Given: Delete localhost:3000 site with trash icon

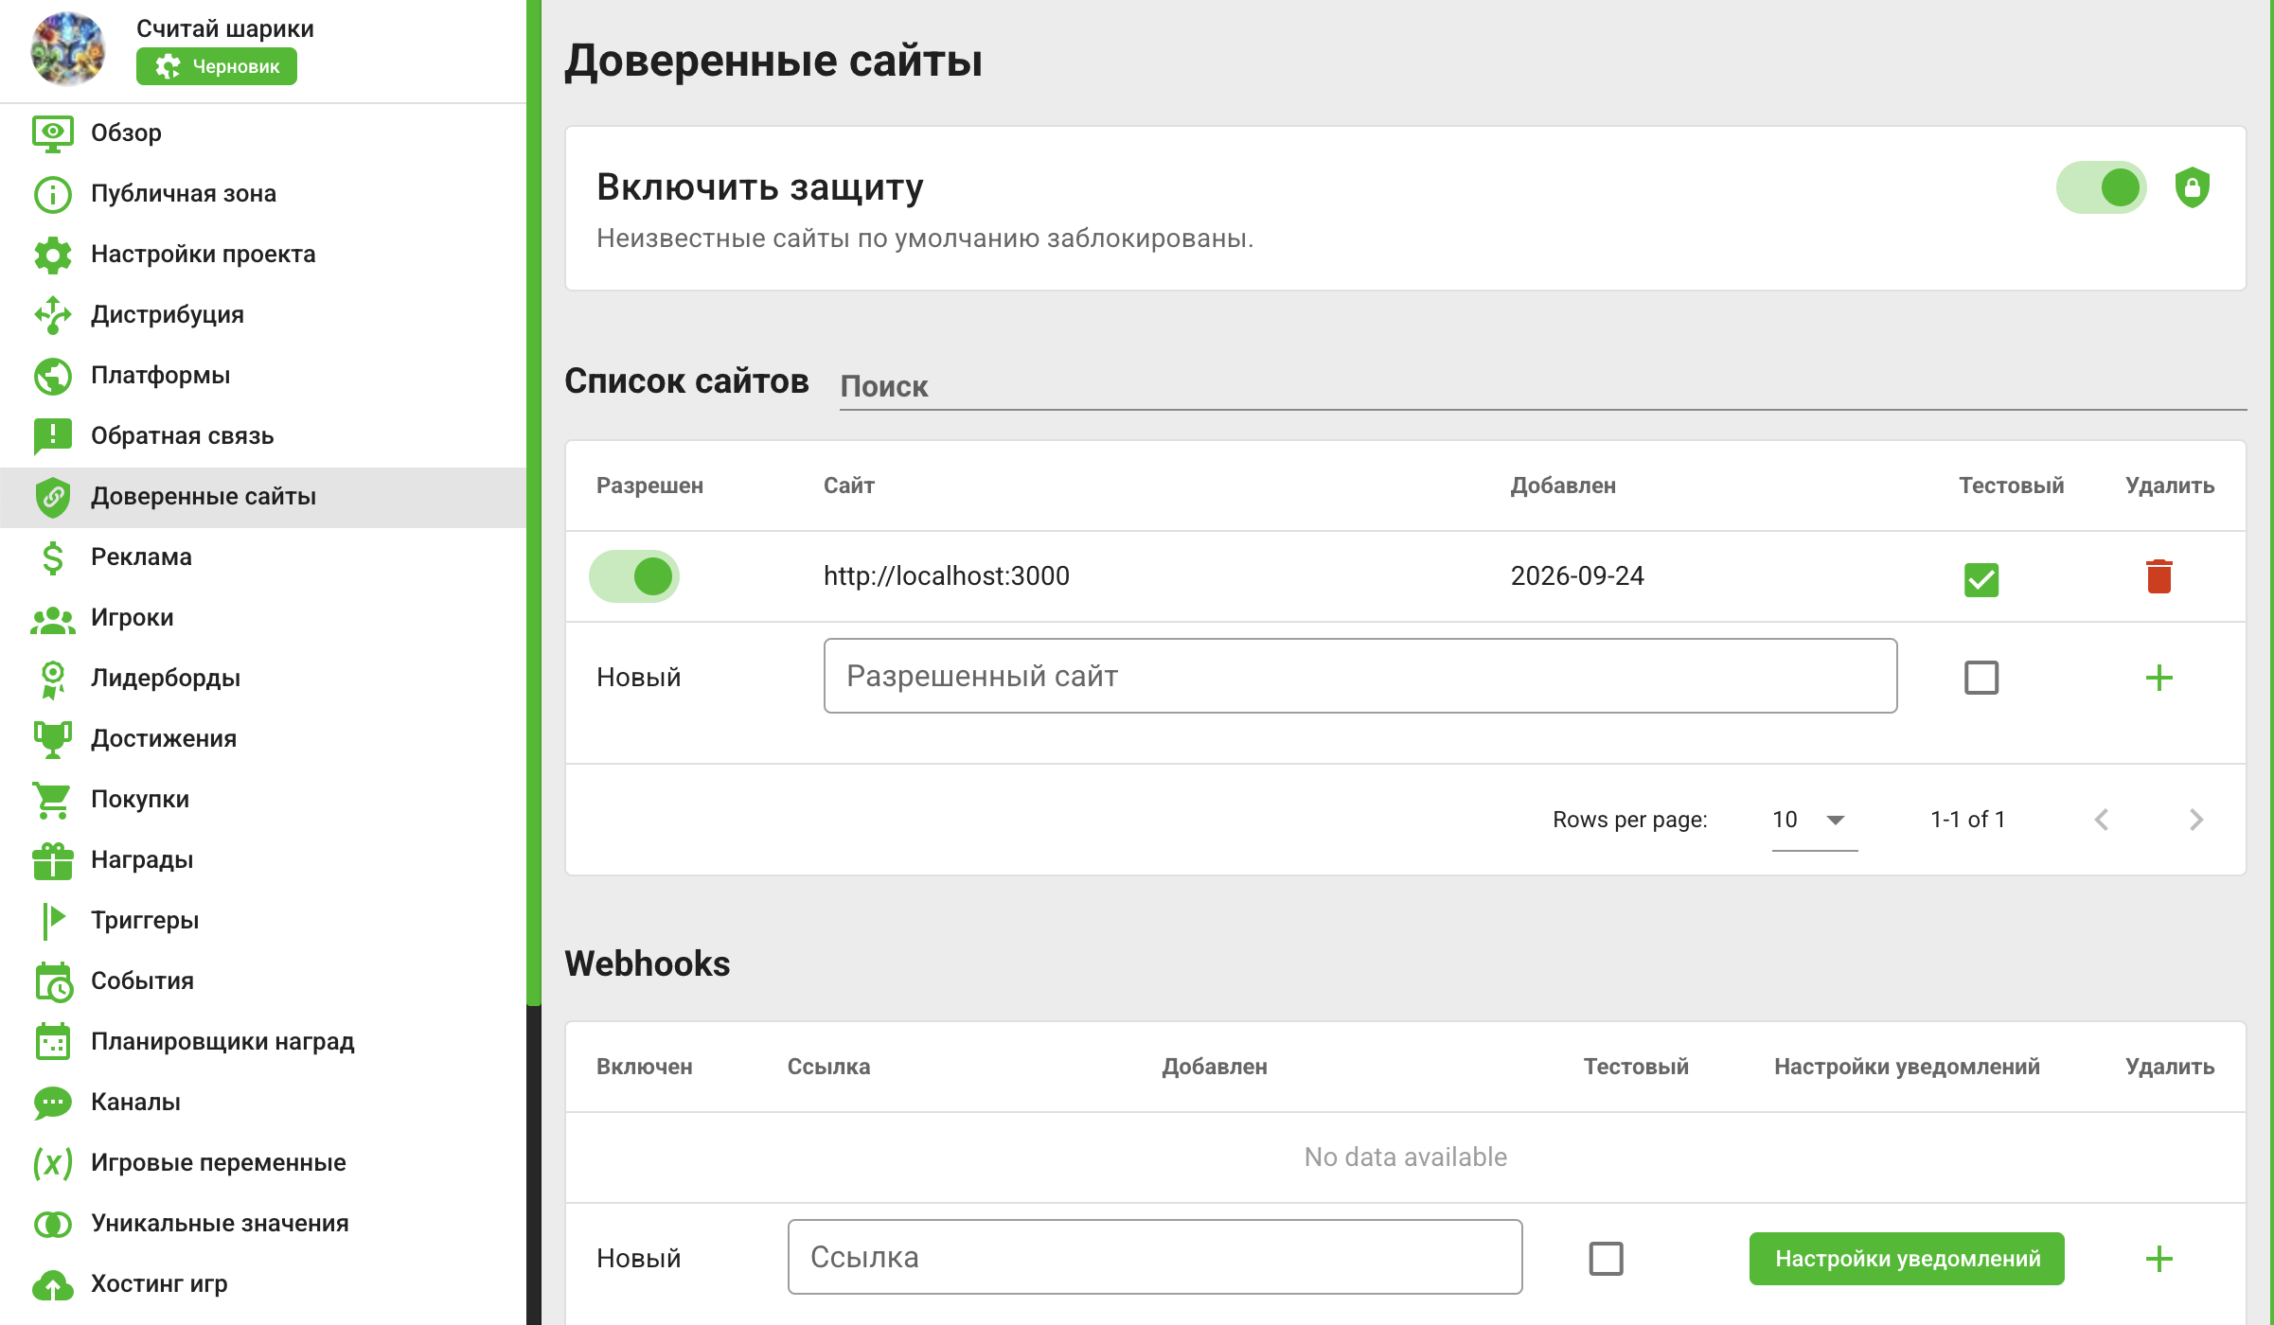Looking at the screenshot, I should pos(2159,576).
